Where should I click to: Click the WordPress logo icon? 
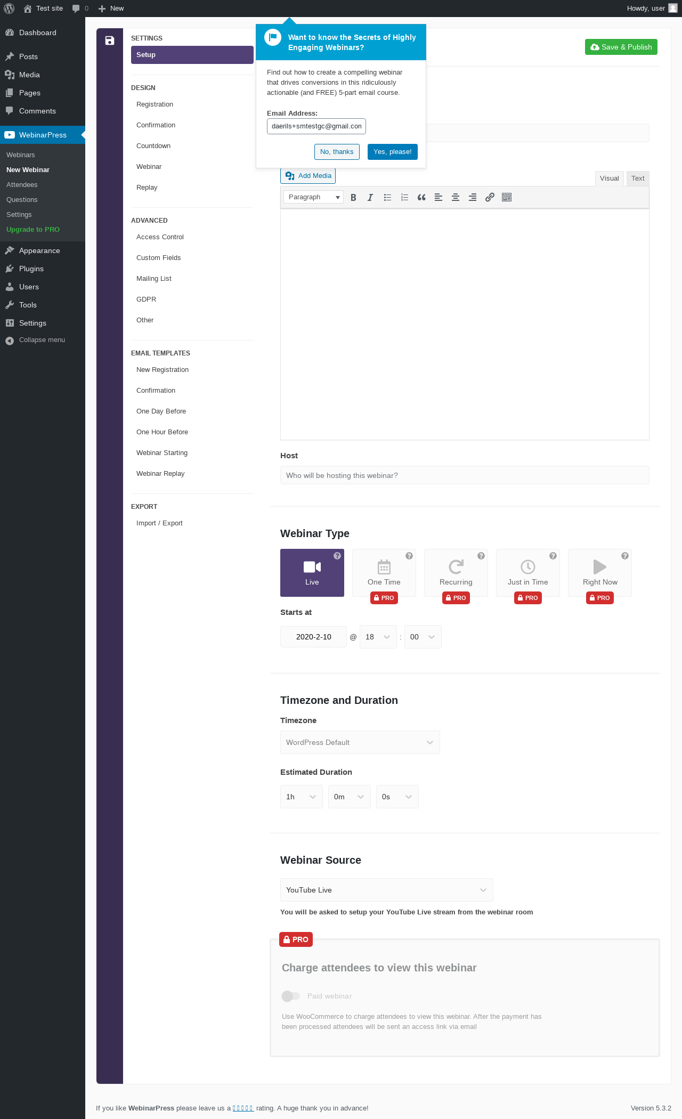coord(9,9)
